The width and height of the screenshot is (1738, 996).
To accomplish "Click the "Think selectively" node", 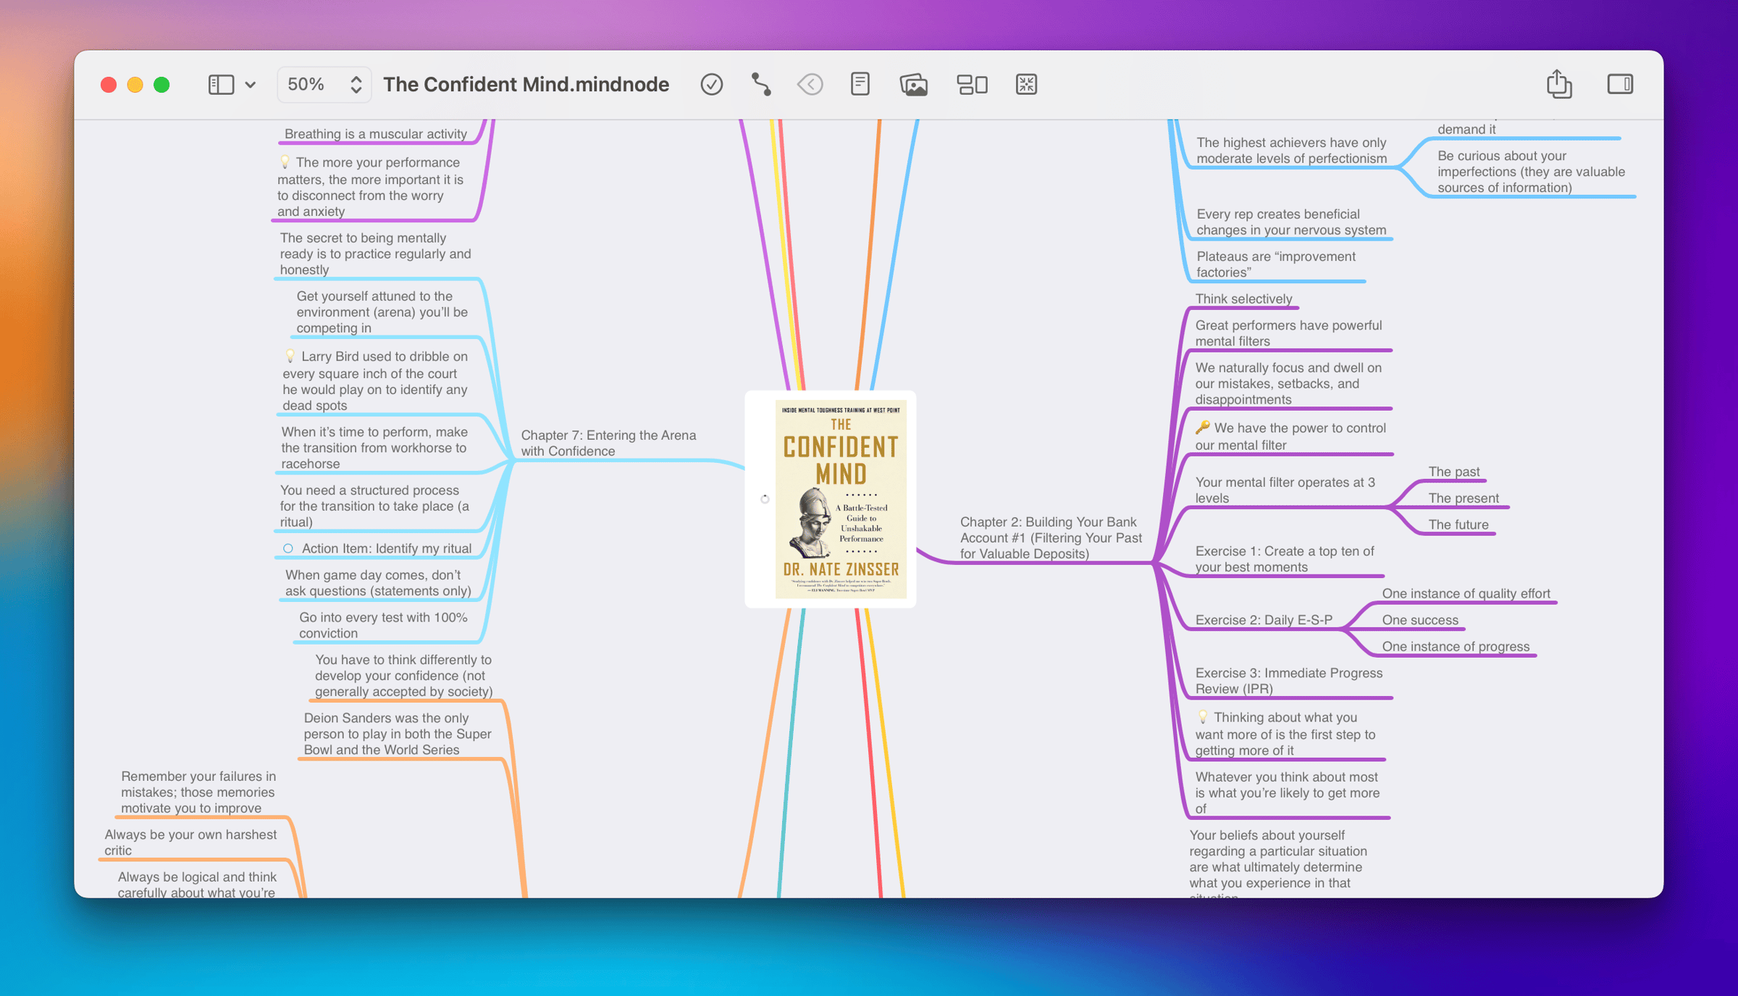I will pyautogui.click(x=1243, y=298).
